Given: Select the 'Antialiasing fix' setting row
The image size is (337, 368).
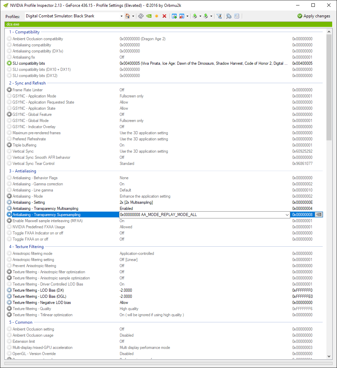Looking at the screenshot, I should 164,57.
